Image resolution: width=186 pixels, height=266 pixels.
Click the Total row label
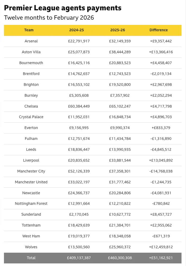(x=31, y=258)
